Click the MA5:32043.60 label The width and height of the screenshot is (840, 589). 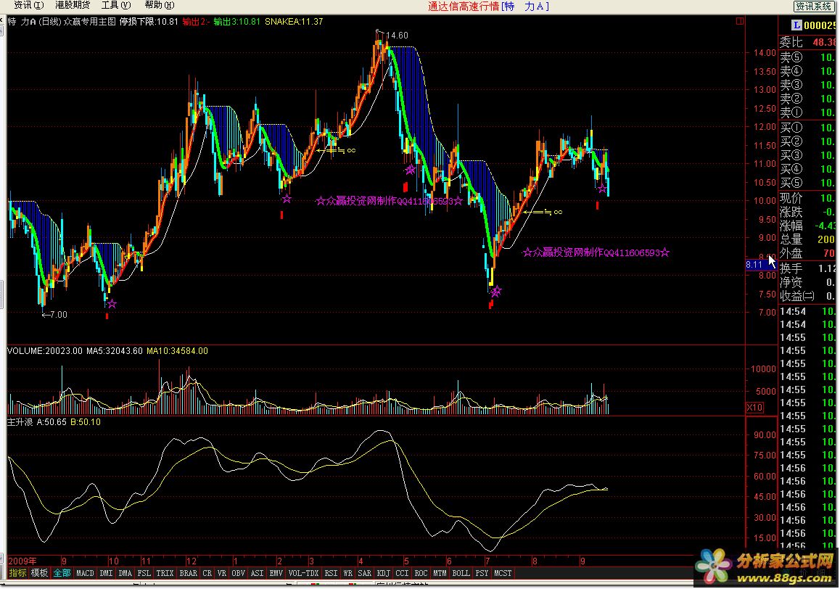click(115, 351)
